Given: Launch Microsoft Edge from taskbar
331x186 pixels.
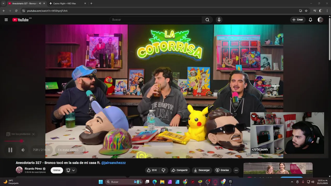Looking at the screenshot, I should [x=155, y=182].
